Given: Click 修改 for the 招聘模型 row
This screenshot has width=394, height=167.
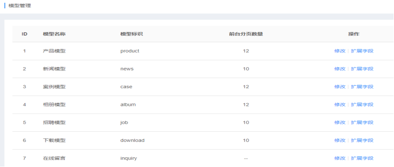Looking at the screenshot, I should pos(340,122).
